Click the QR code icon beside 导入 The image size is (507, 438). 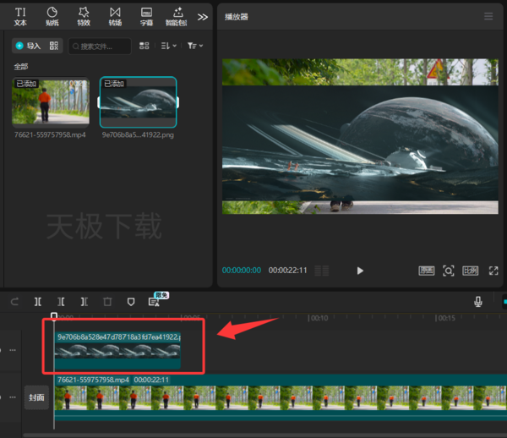[54, 46]
